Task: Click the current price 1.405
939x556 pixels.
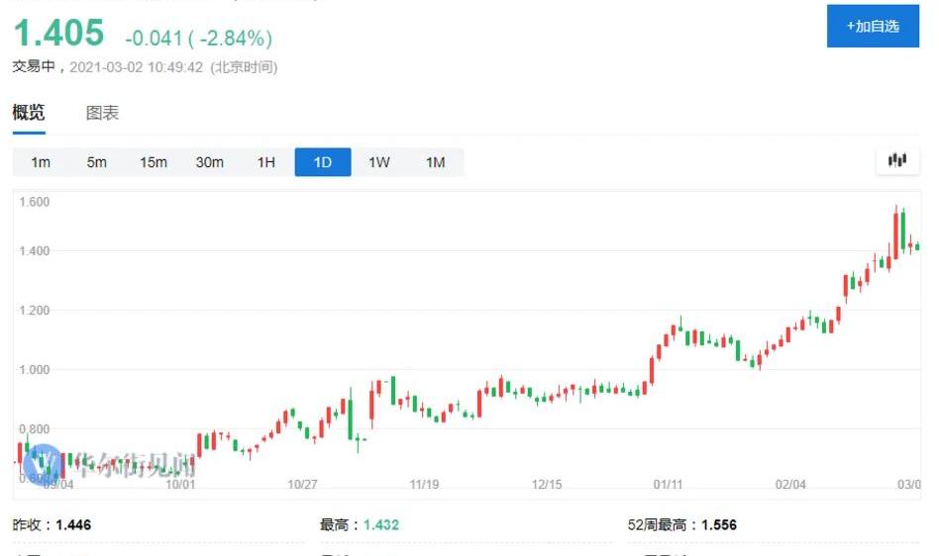Action: (58, 34)
